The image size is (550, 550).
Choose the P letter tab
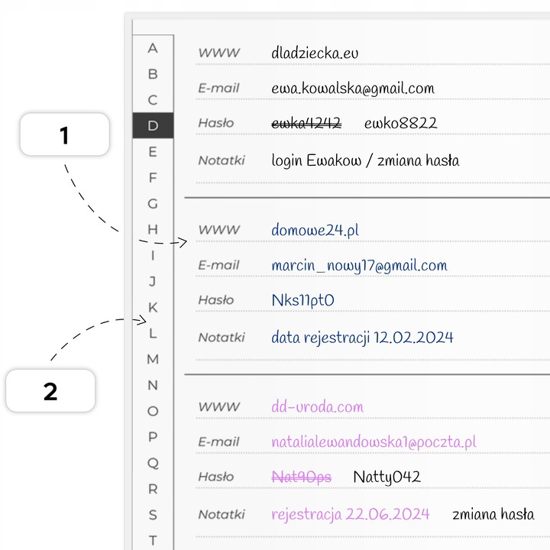point(153,437)
